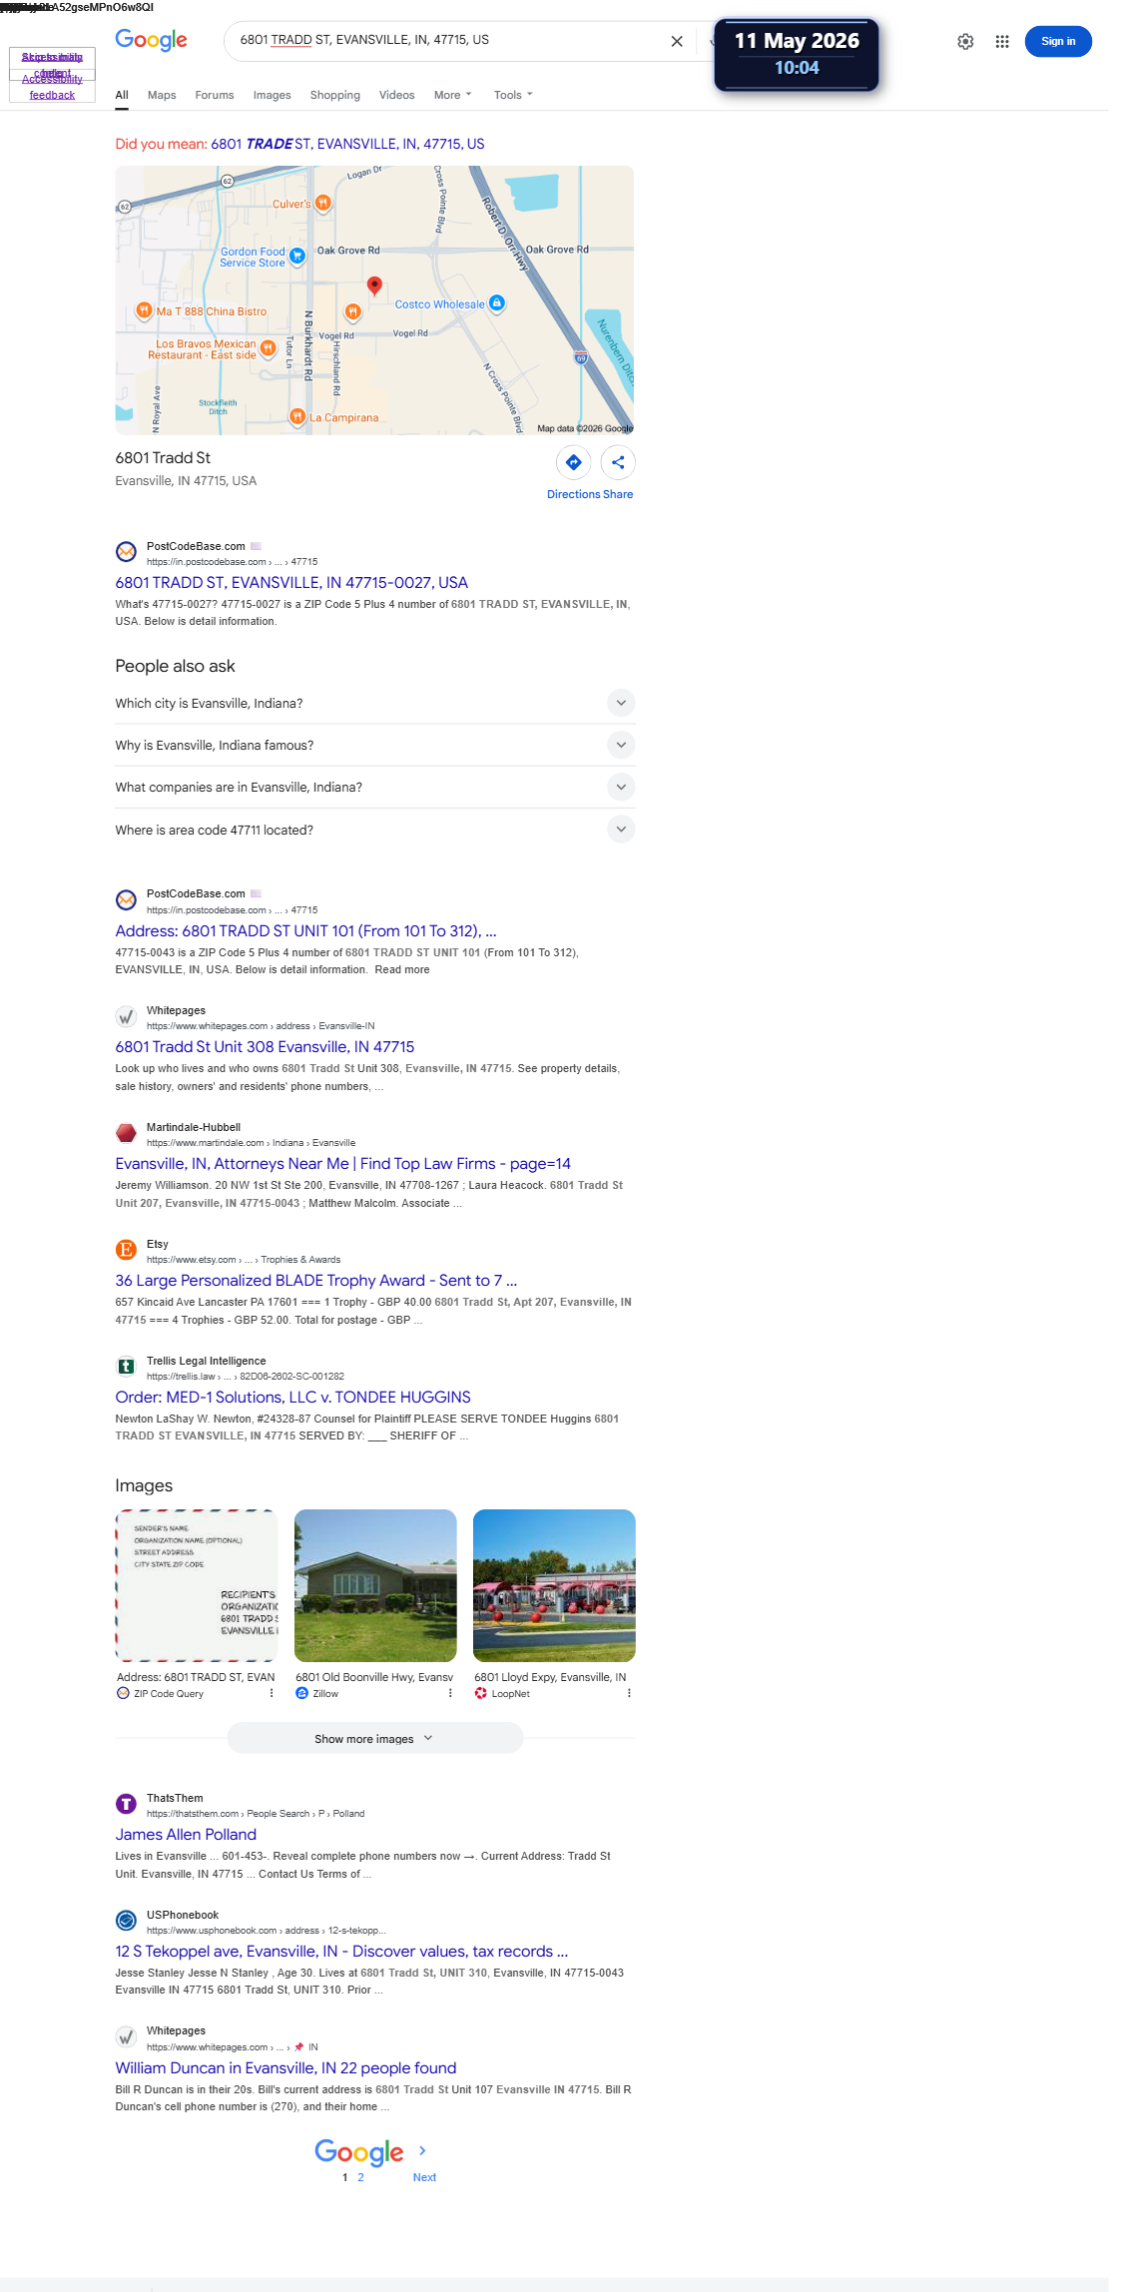Click the Accessibility feedback link

[x=52, y=87]
